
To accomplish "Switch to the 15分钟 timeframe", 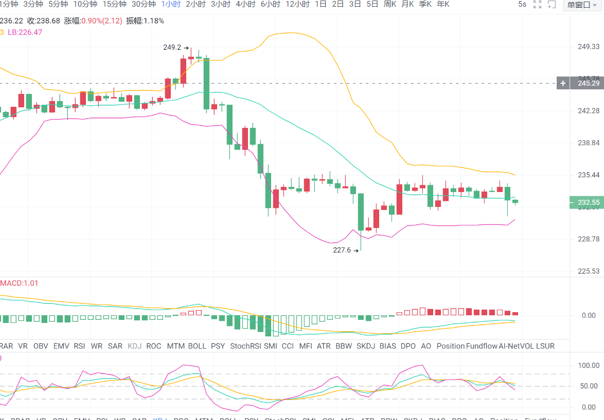I will pos(114,4).
